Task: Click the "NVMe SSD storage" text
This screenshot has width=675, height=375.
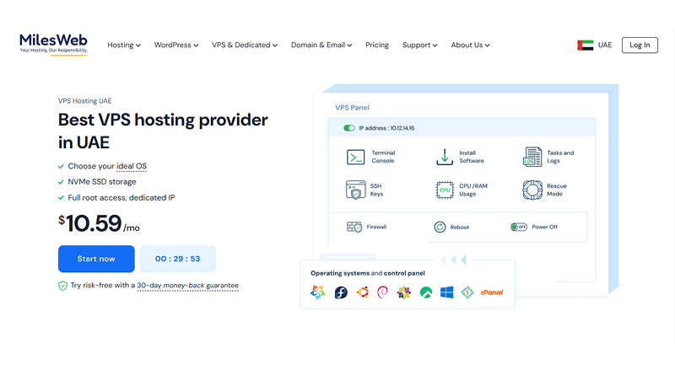Action: pos(102,182)
